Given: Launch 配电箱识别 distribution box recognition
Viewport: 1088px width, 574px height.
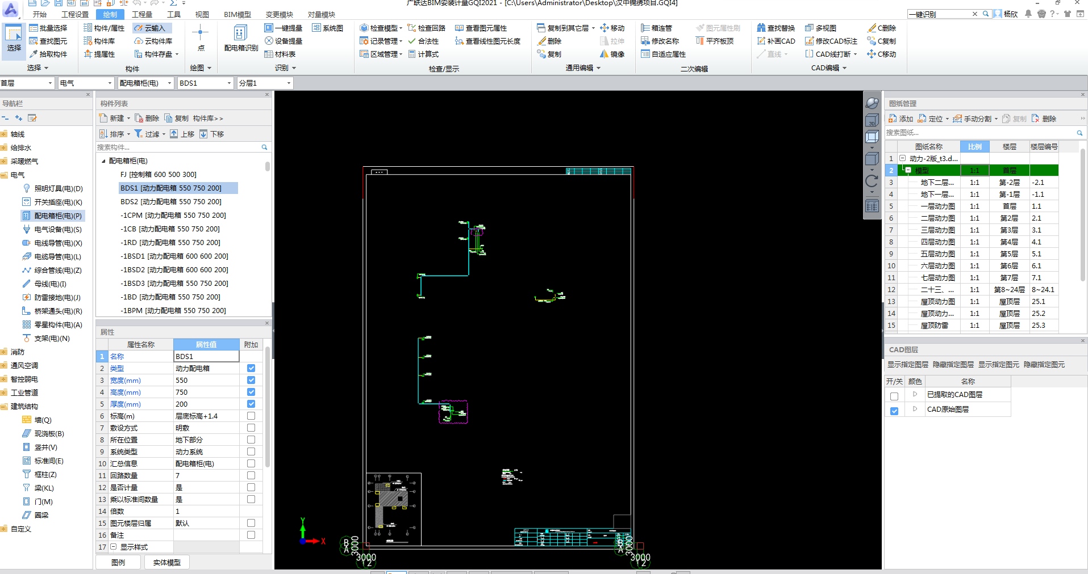Looking at the screenshot, I should pyautogui.click(x=241, y=39).
